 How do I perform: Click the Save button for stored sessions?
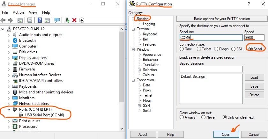(x=254, y=86)
